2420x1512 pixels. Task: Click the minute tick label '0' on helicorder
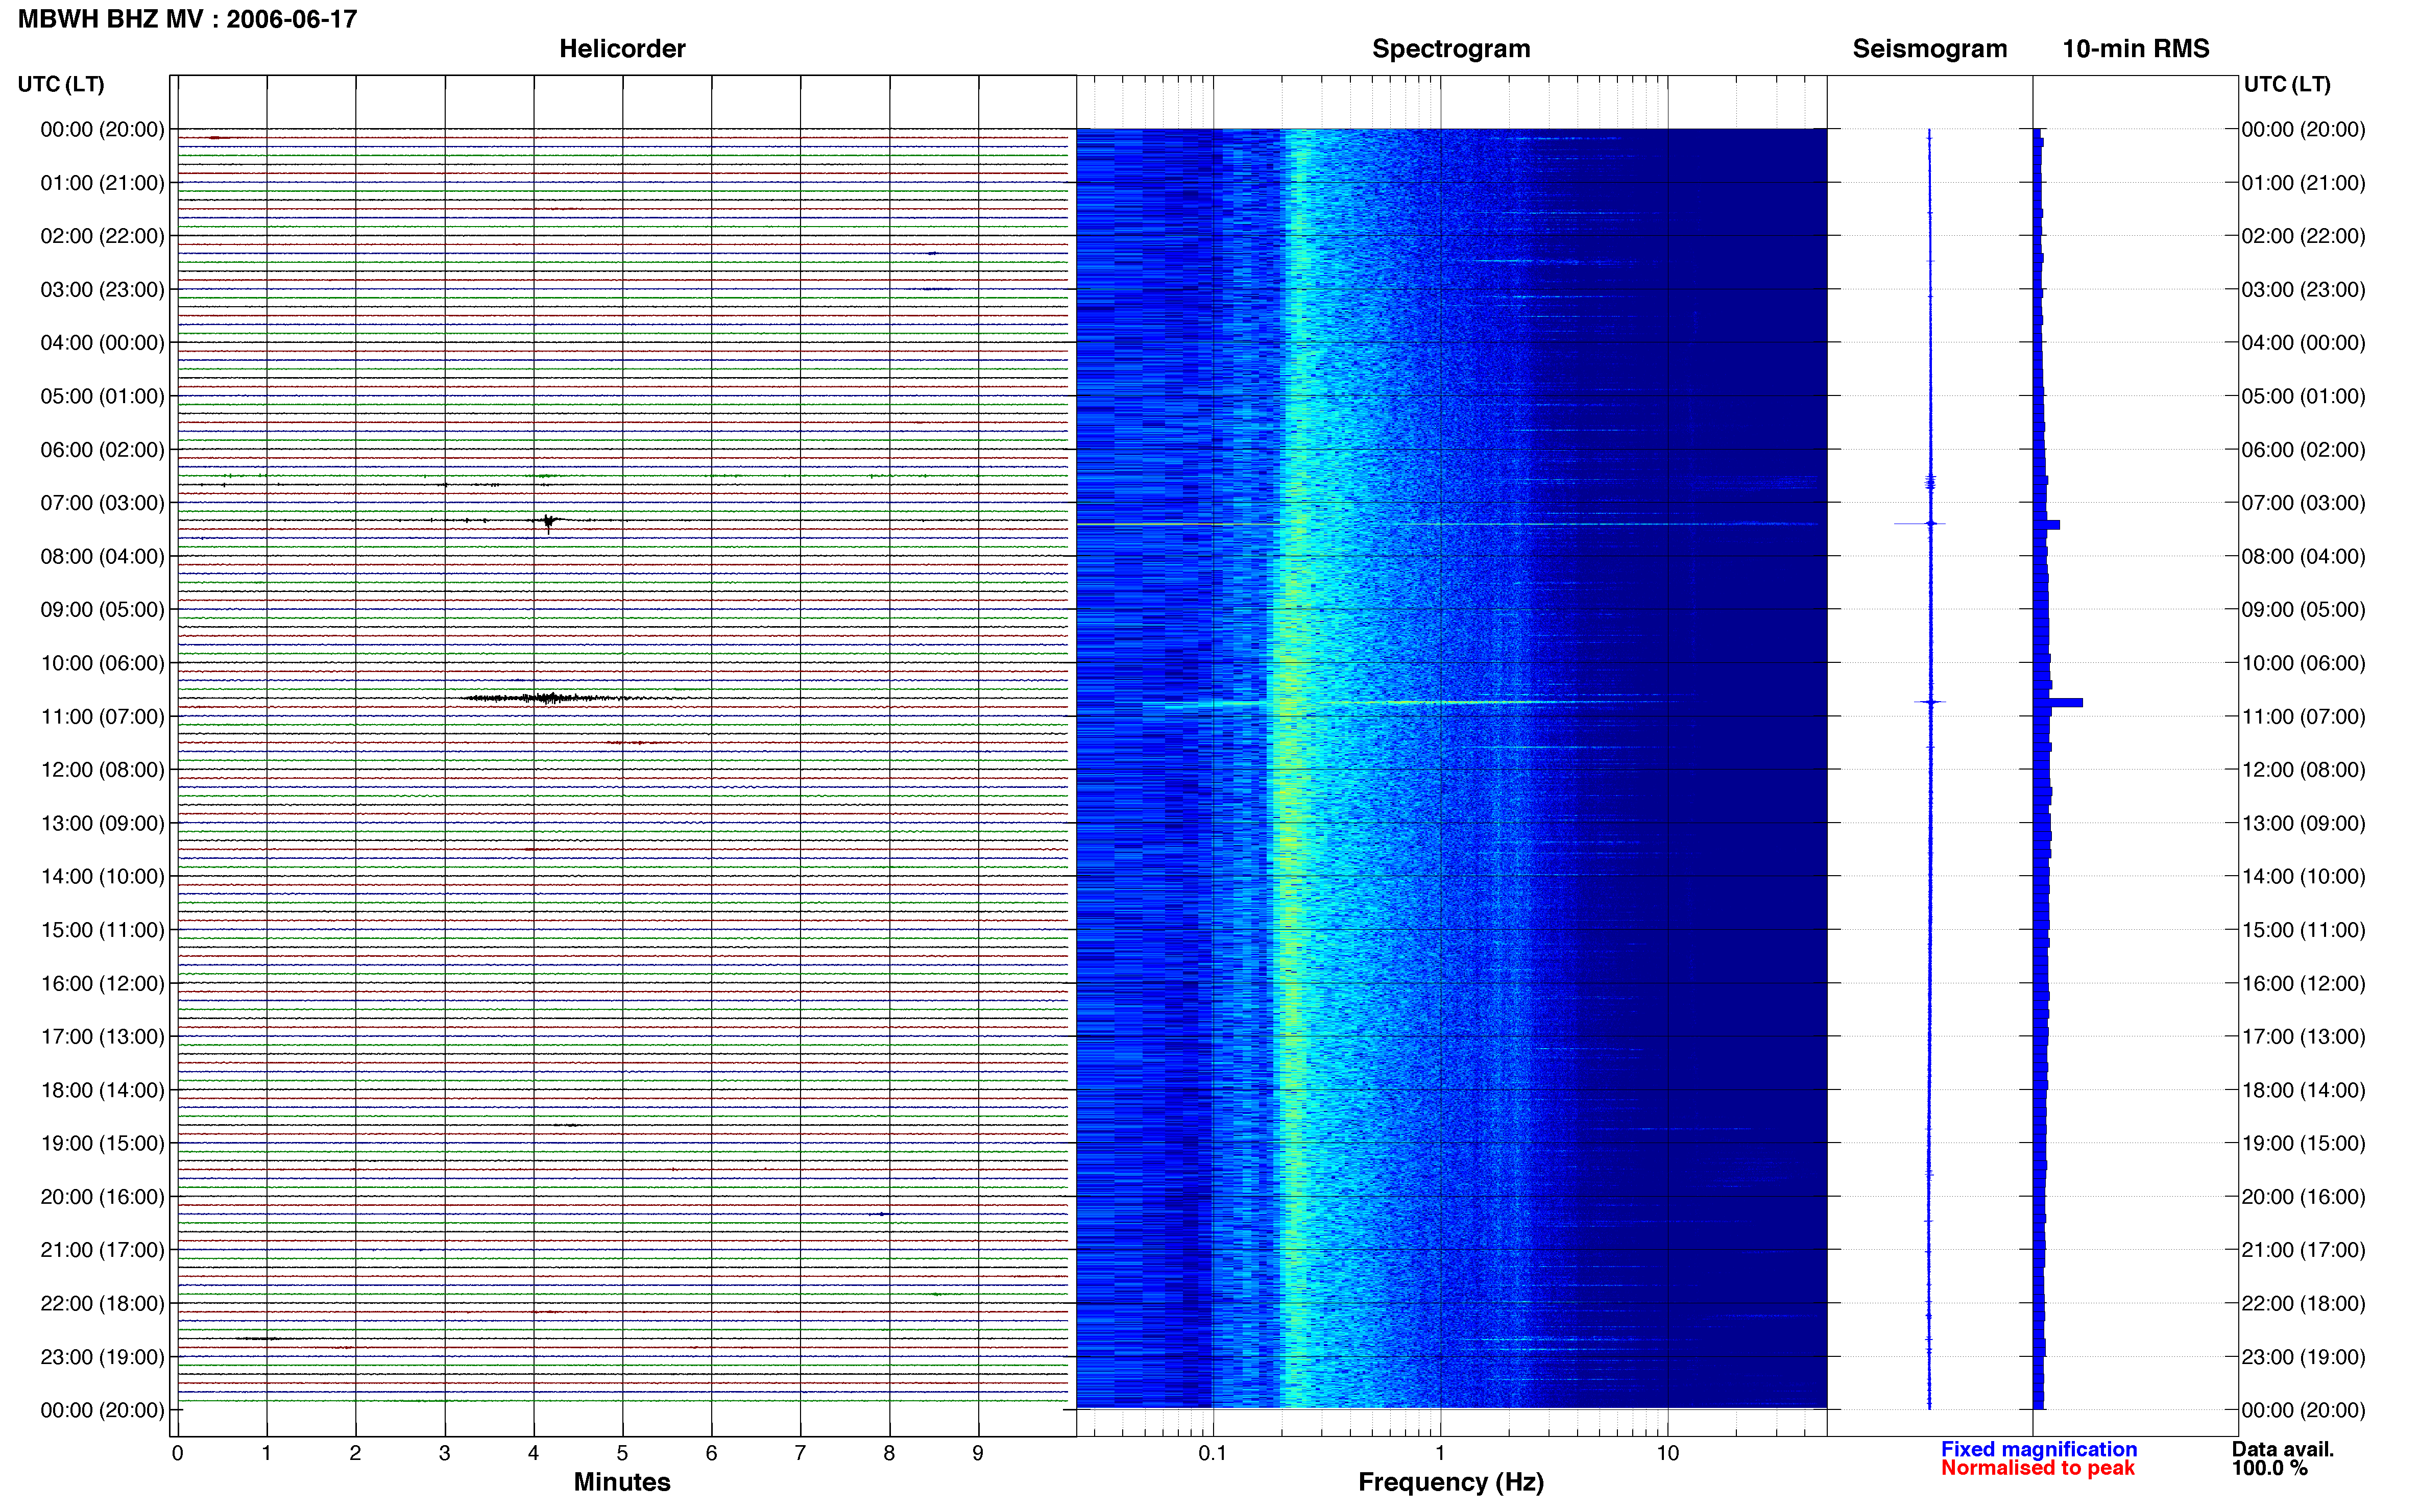click(177, 1454)
